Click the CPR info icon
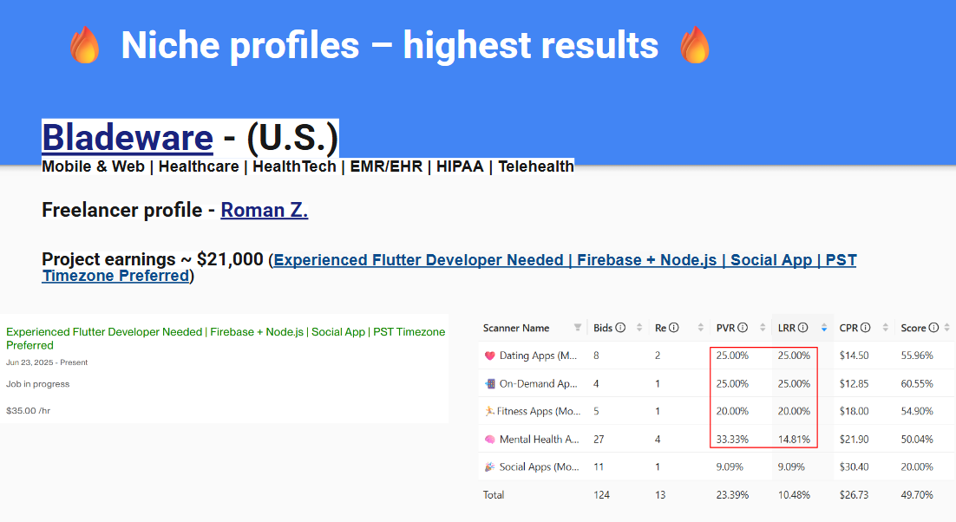This screenshot has height=522, width=956. point(865,328)
